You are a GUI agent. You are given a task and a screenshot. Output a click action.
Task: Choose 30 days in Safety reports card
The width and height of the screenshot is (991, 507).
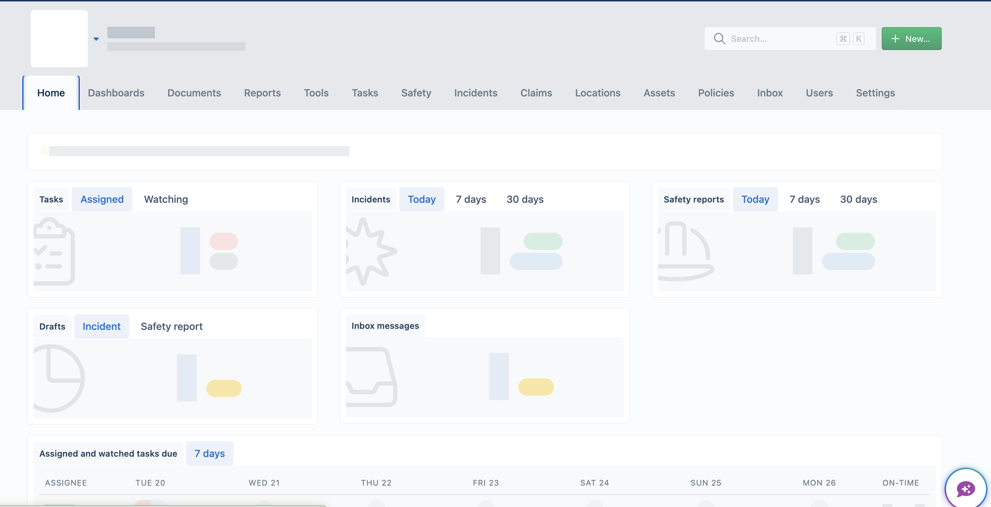(x=858, y=199)
